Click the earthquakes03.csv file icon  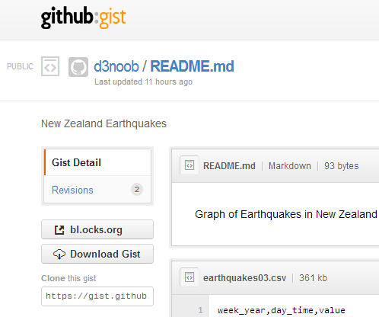pyautogui.click(x=189, y=277)
